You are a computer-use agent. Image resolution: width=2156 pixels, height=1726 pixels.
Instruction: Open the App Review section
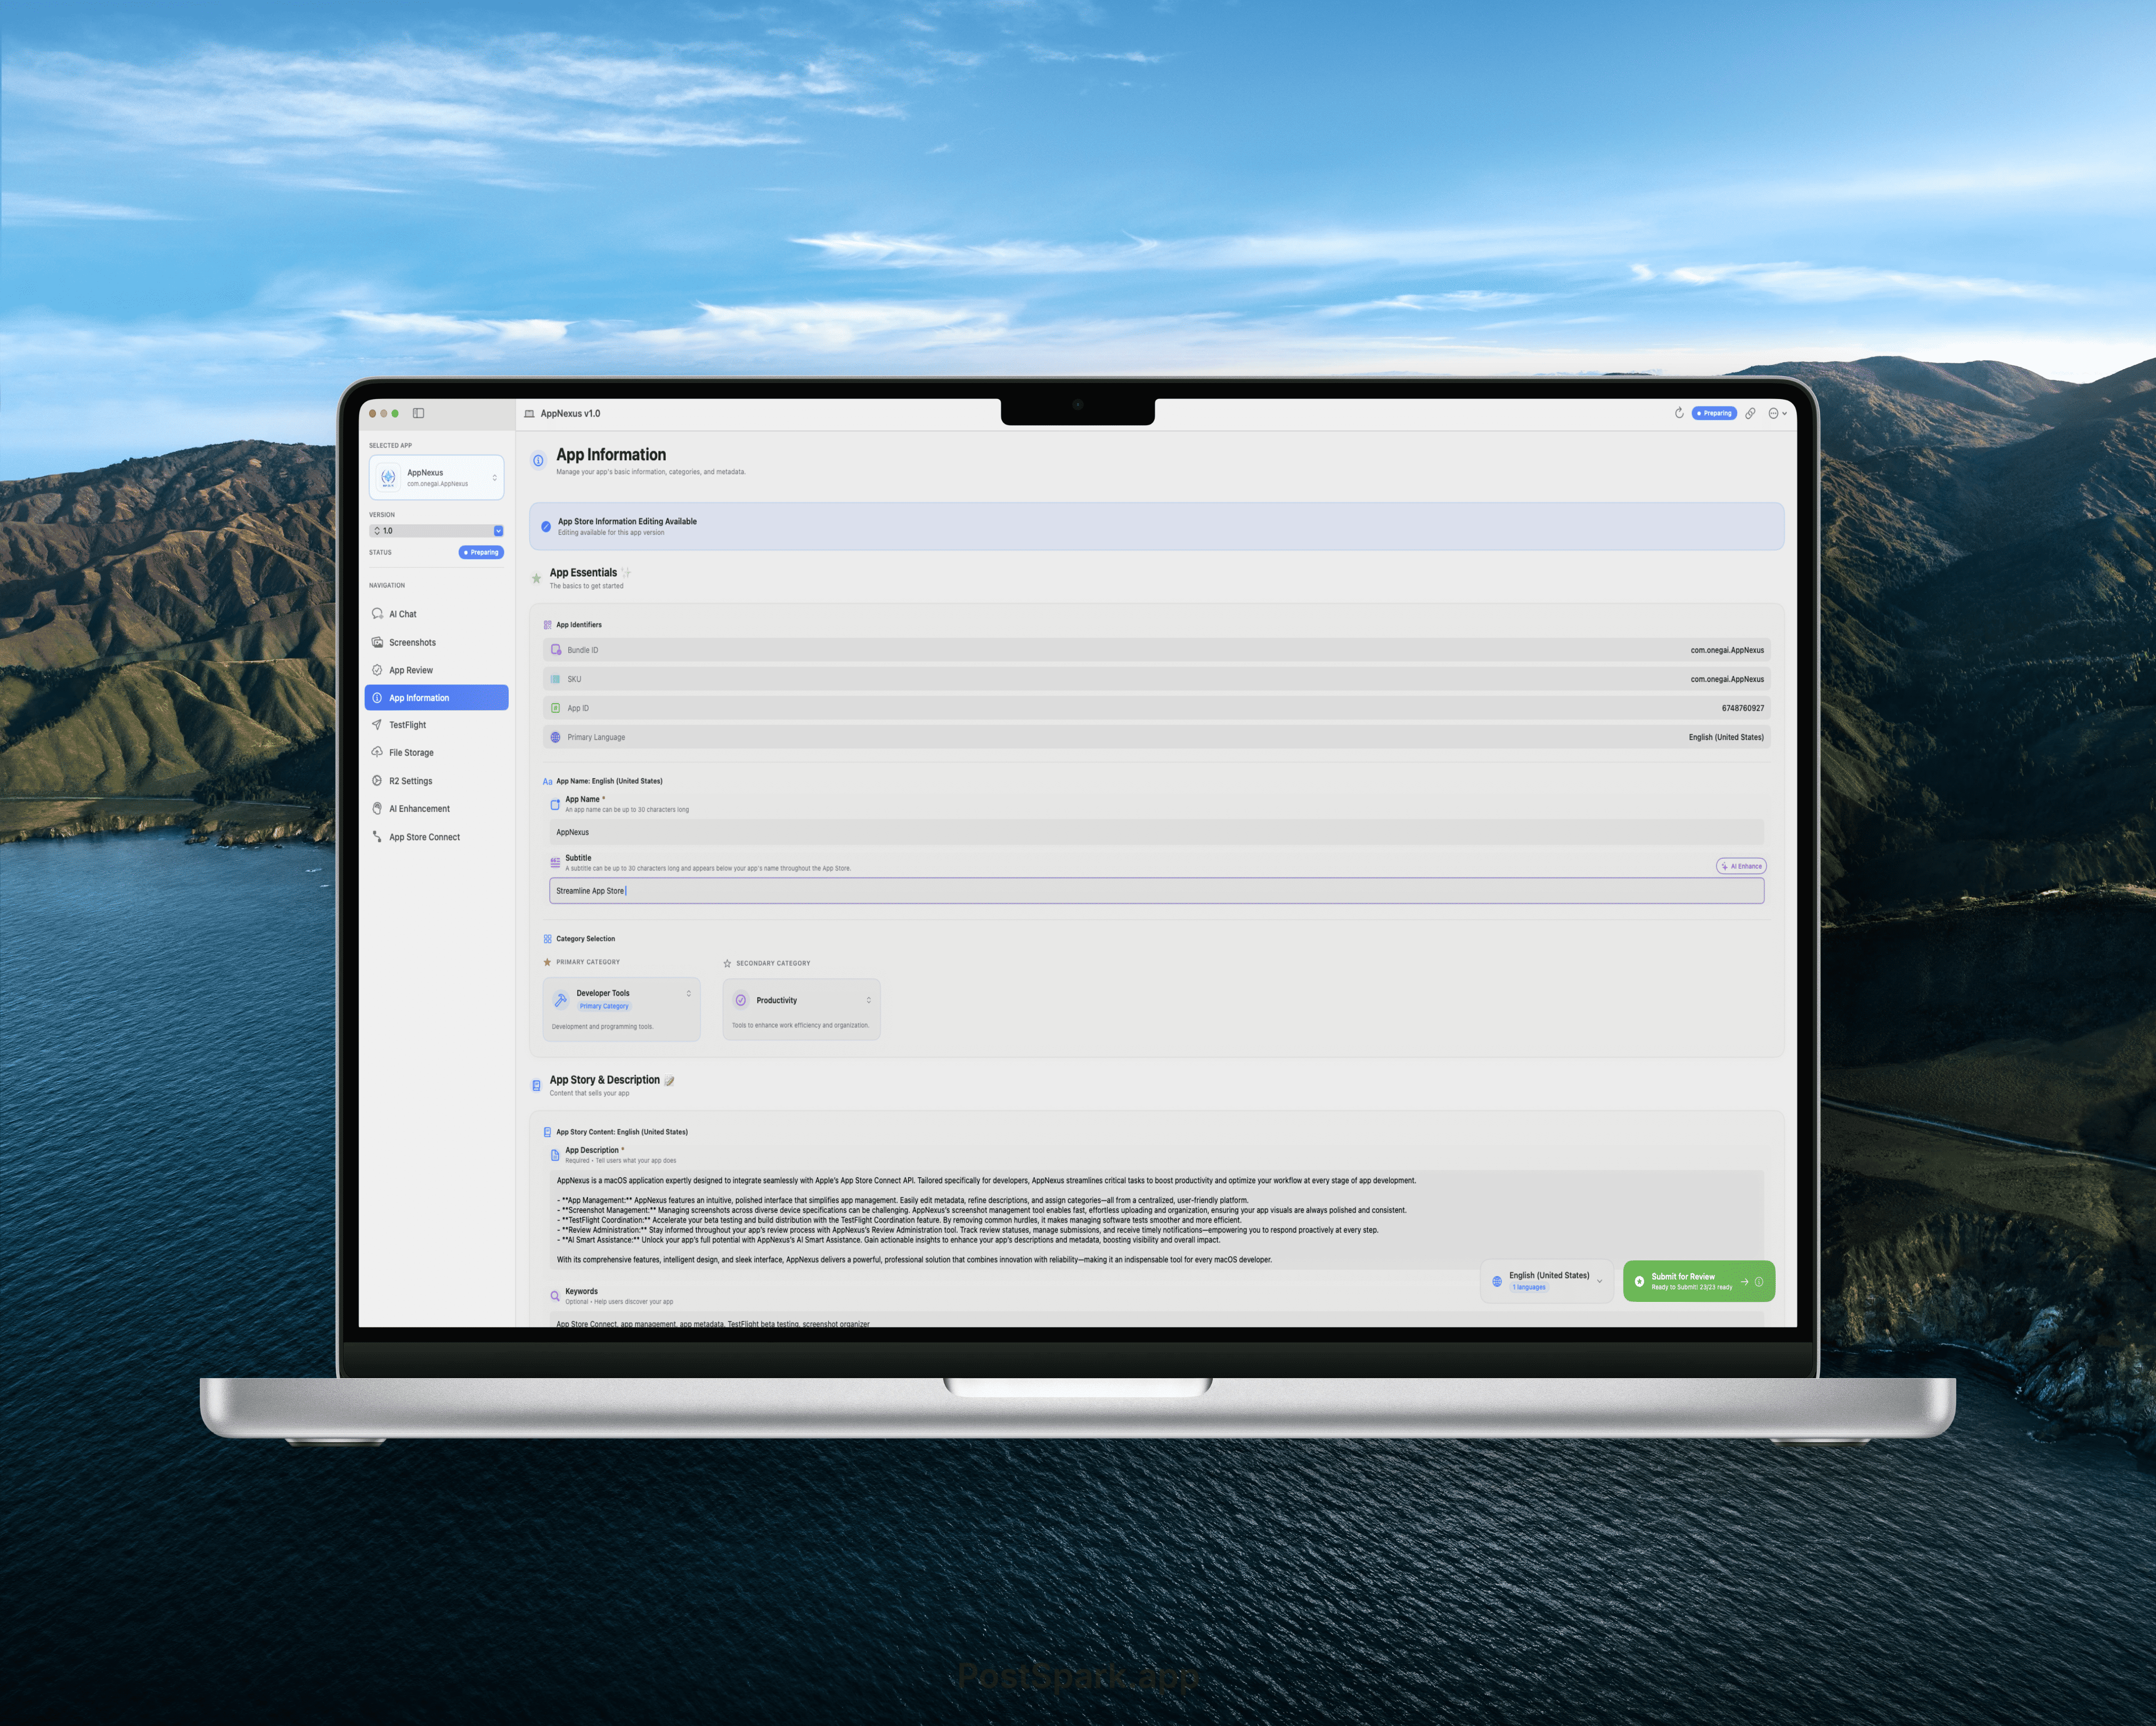coord(409,670)
